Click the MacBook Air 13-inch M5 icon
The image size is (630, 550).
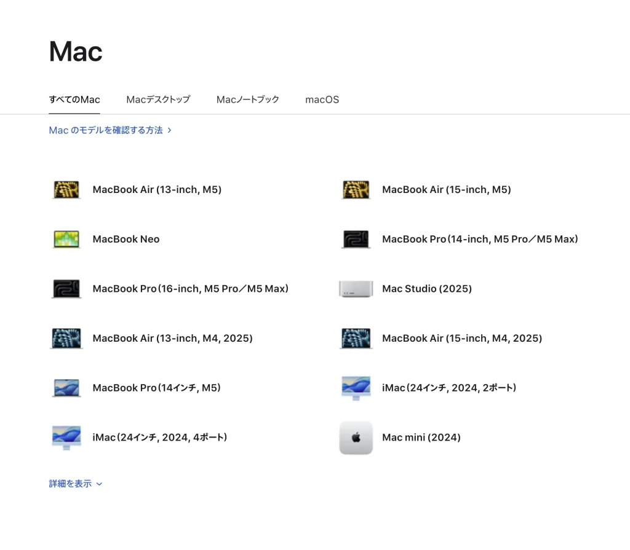click(x=66, y=190)
